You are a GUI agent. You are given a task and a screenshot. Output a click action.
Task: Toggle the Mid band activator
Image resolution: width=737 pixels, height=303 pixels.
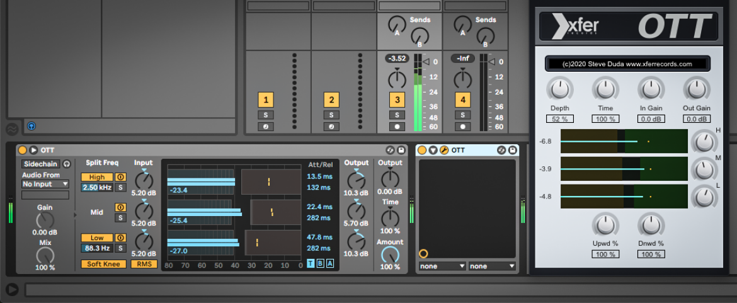(x=120, y=207)
